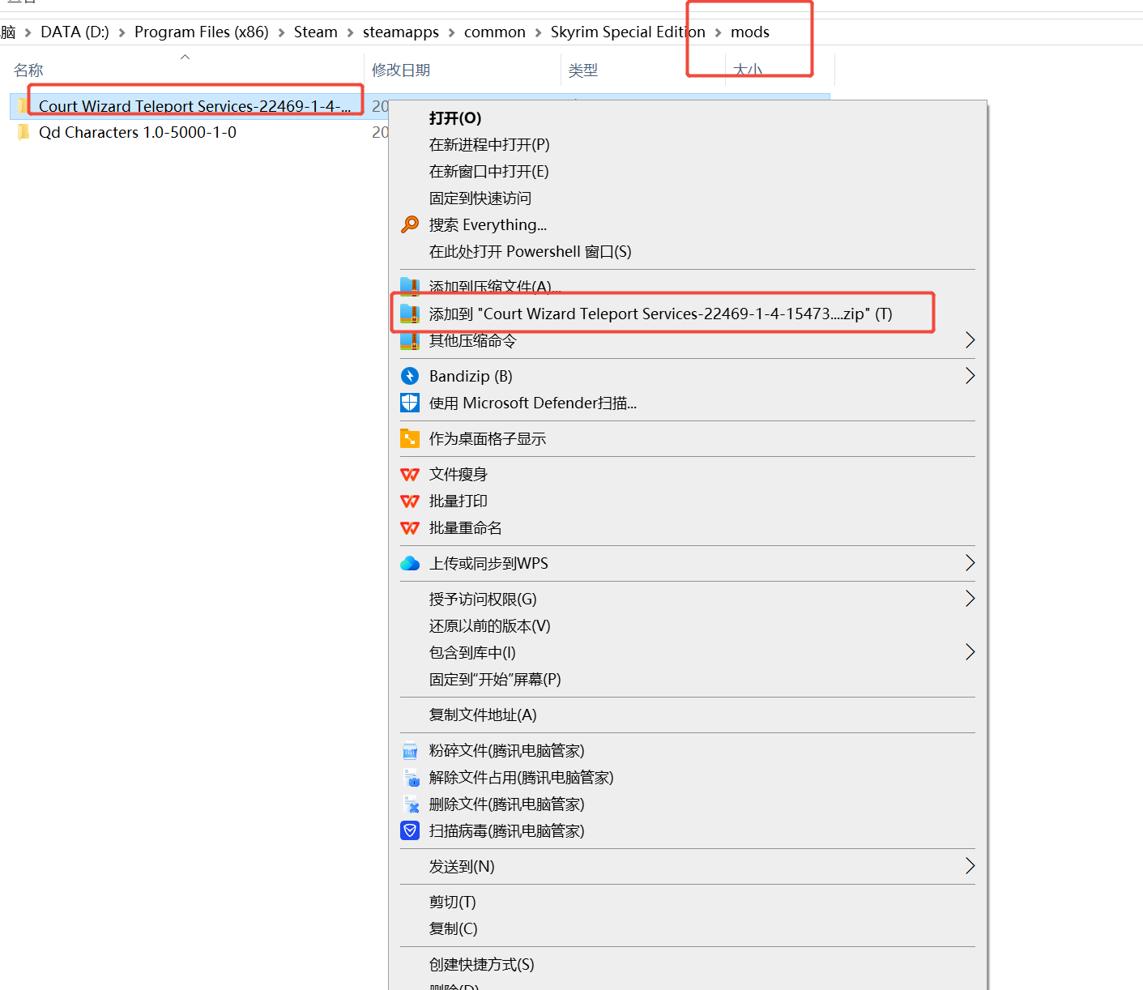Click the desktop grid display icon
This screenshot has height=990, width=1143.
[x=410, y=438]
